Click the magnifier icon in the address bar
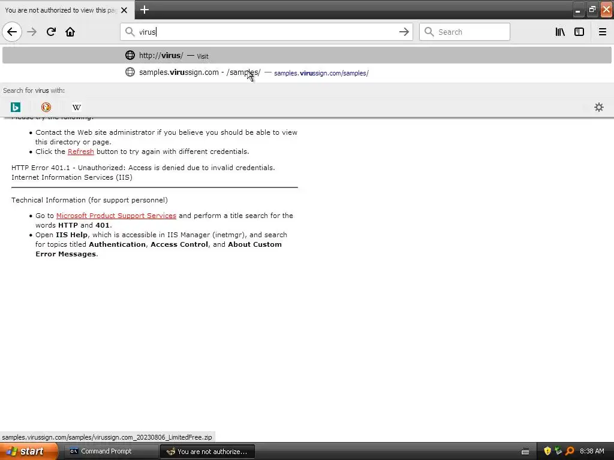 pos(130,32)
